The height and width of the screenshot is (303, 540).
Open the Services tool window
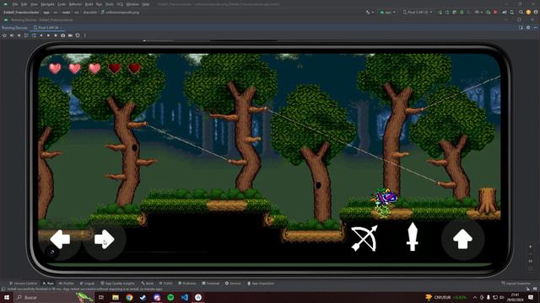click(233, 284)
